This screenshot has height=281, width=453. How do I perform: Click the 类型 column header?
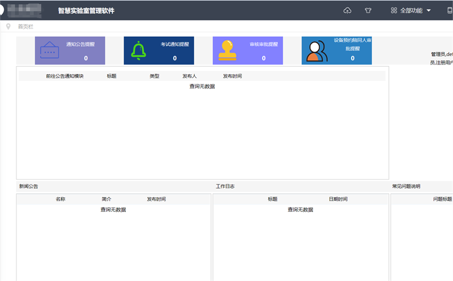(155, 76)
